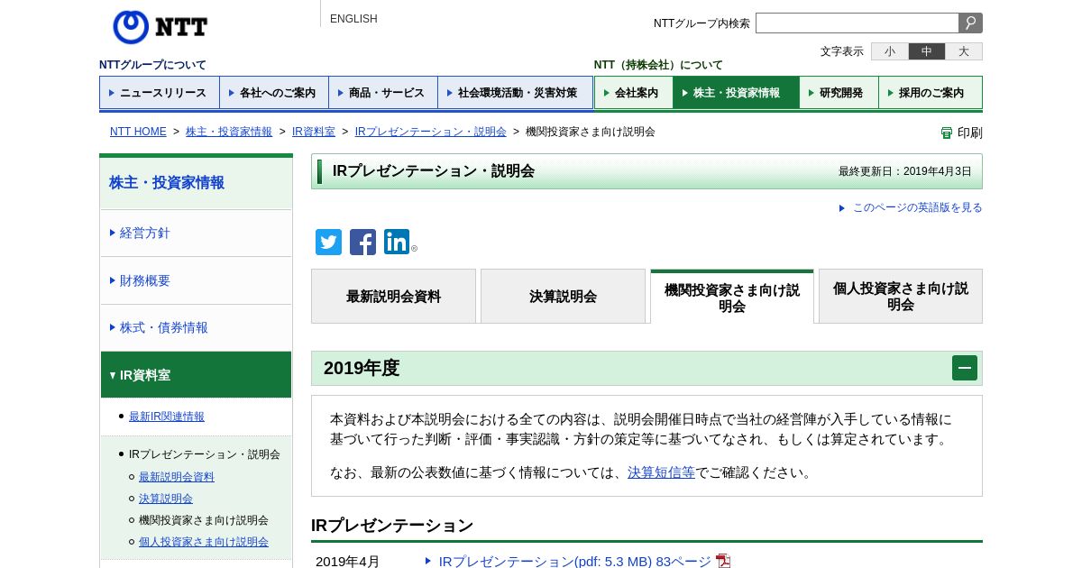Viewport: 1082px width, 568px height.
Task: Click 印刷 print link
Action: point(970,133)
